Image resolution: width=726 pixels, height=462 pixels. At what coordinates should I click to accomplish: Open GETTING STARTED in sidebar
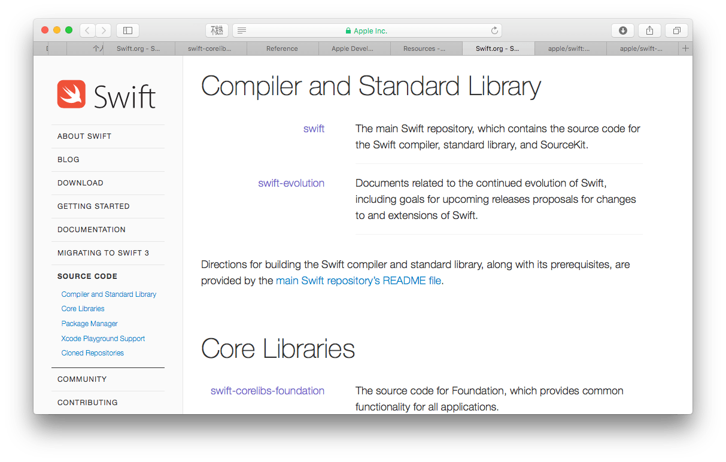click(93, 206)
